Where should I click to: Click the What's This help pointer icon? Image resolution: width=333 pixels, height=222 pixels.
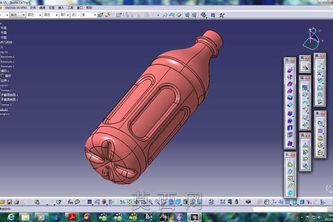pos(59,202)
